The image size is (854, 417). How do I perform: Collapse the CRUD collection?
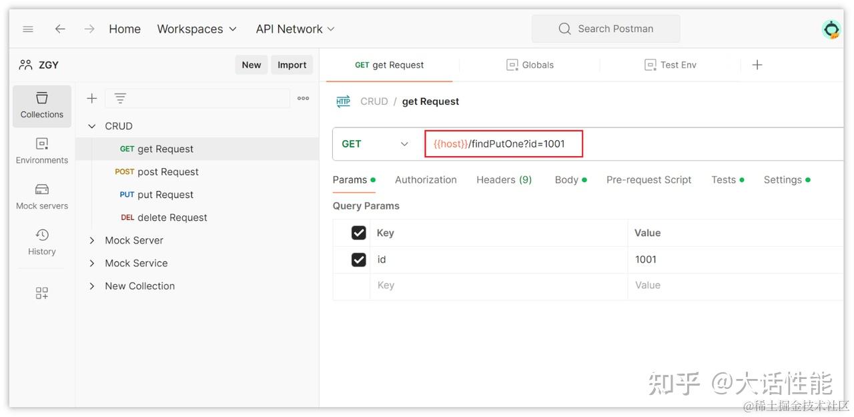(x=92, y=126)
